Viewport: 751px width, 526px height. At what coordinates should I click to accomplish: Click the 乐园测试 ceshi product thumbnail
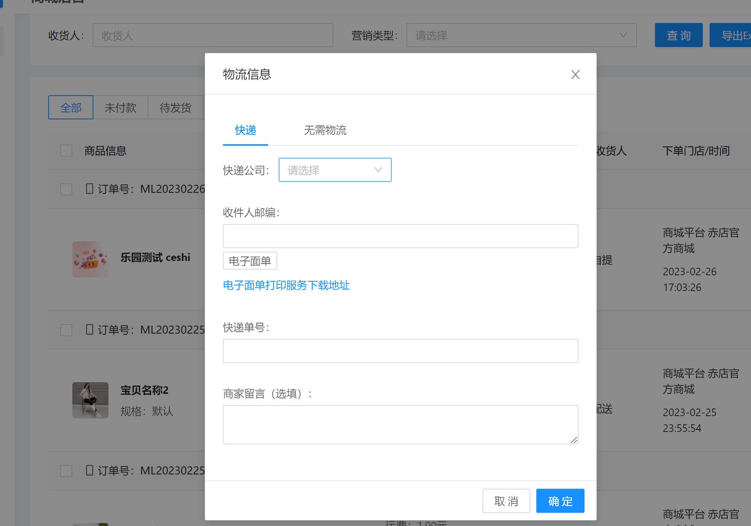(x=90, y=259)
